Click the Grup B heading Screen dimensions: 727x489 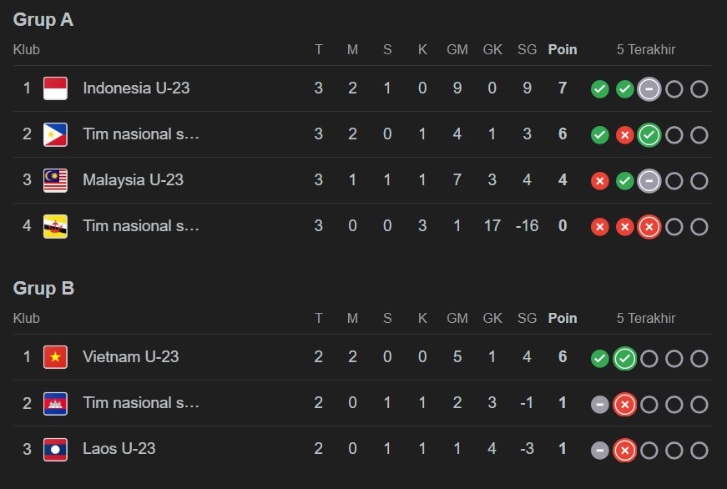click(x=43, y=289)
